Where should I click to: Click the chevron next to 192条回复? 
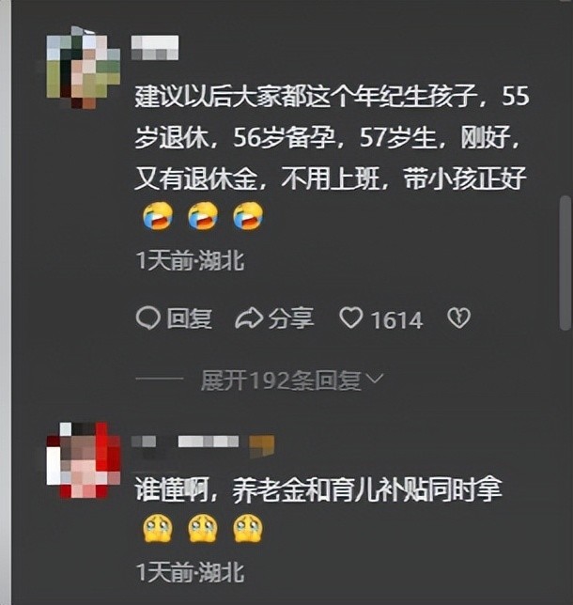pos(374,379)
